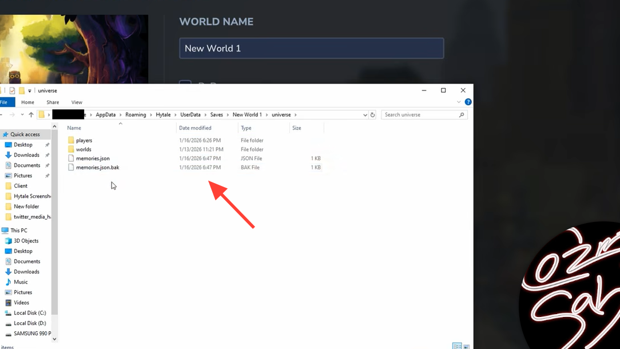Open the worlds folder
620x349 pixels.
[x=84, y=149]
